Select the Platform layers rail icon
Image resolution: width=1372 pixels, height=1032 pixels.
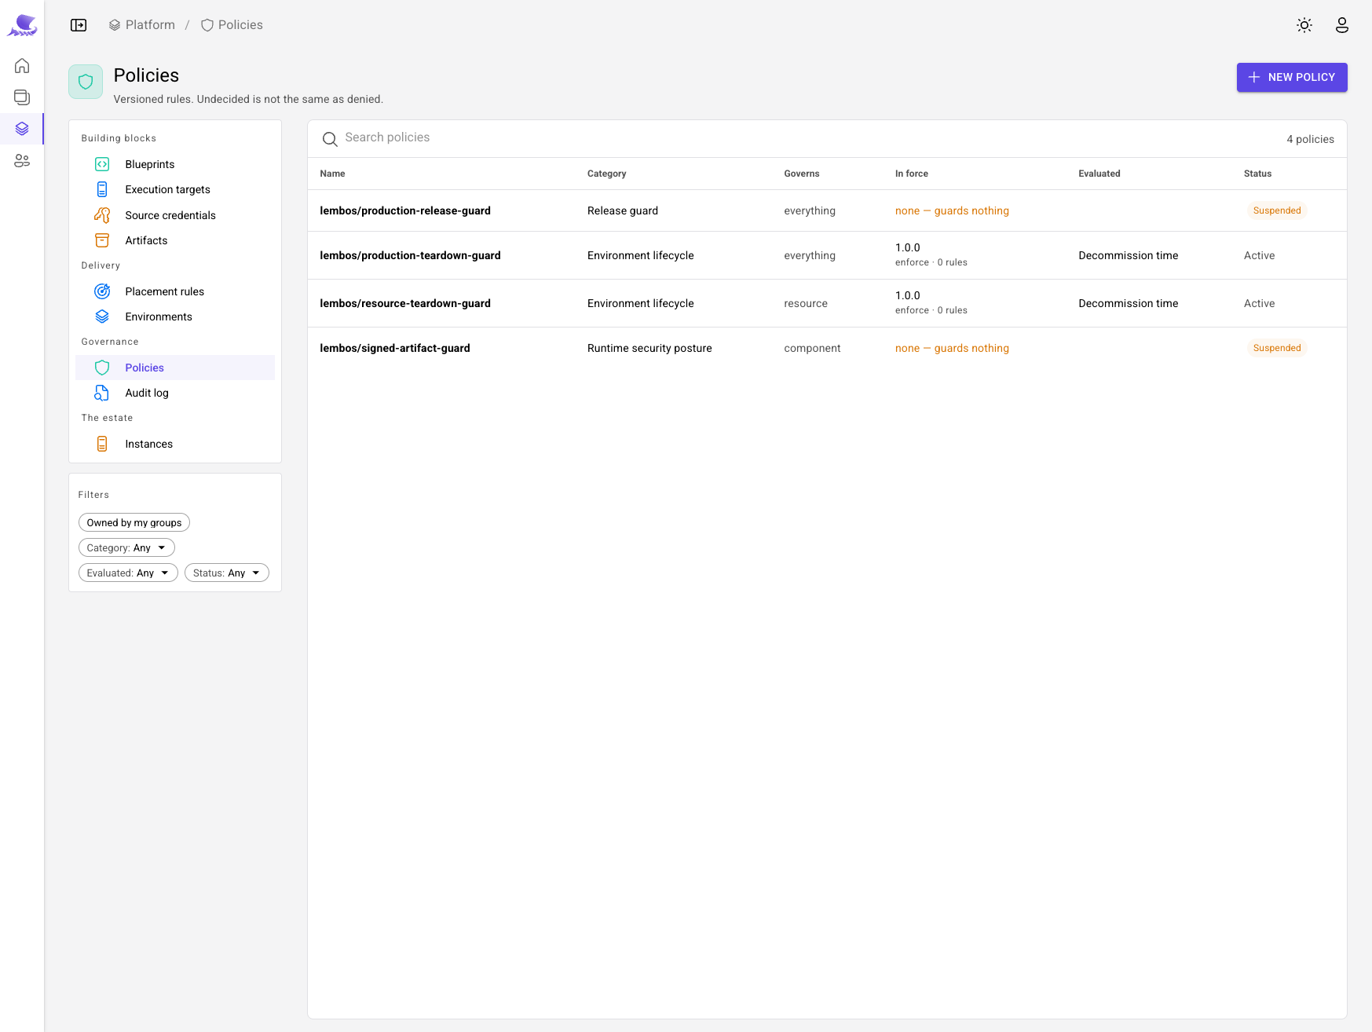tap(22, 129)
